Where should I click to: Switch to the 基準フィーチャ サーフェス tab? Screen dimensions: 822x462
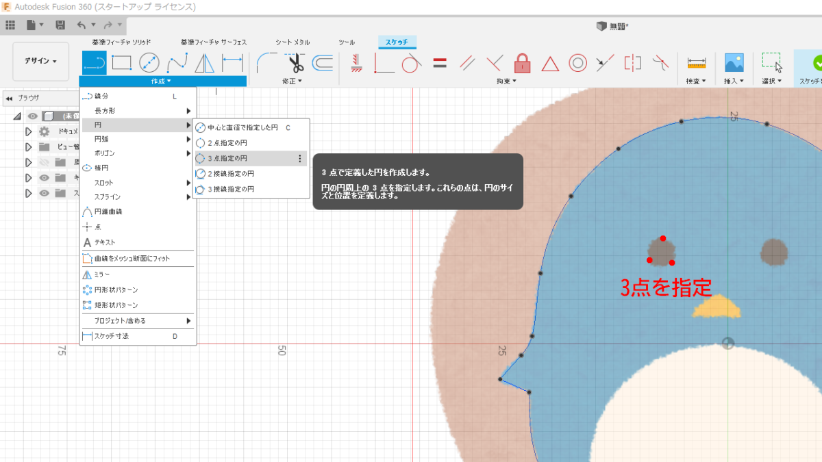coord(213,42)
